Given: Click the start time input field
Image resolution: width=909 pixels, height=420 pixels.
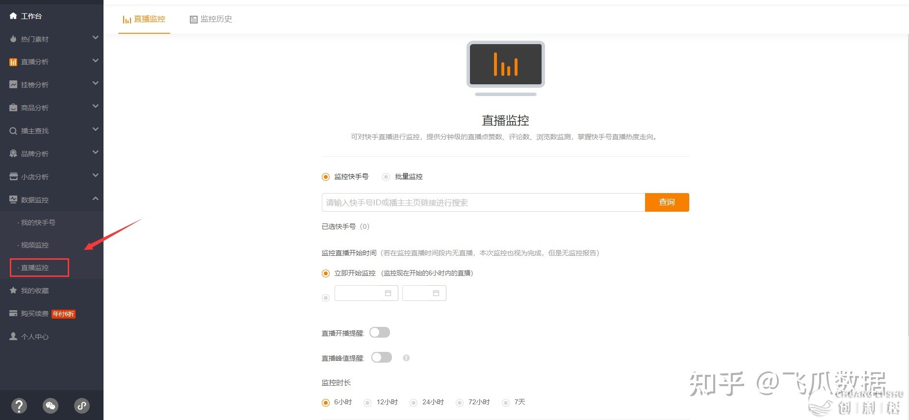Looking at the screenshot, I should pos(424,293).
